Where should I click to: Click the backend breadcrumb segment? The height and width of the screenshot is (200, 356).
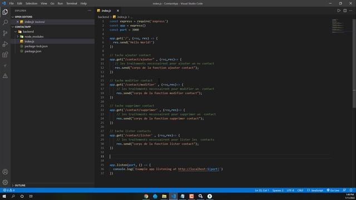click(x=103, y=17)
